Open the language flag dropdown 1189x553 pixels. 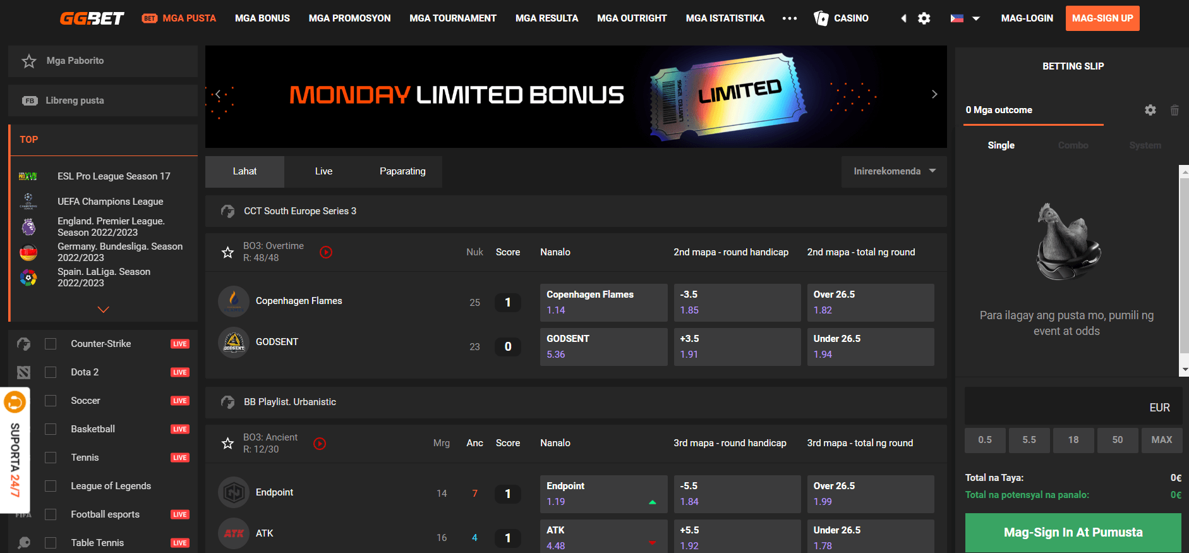tap(965, 18)
